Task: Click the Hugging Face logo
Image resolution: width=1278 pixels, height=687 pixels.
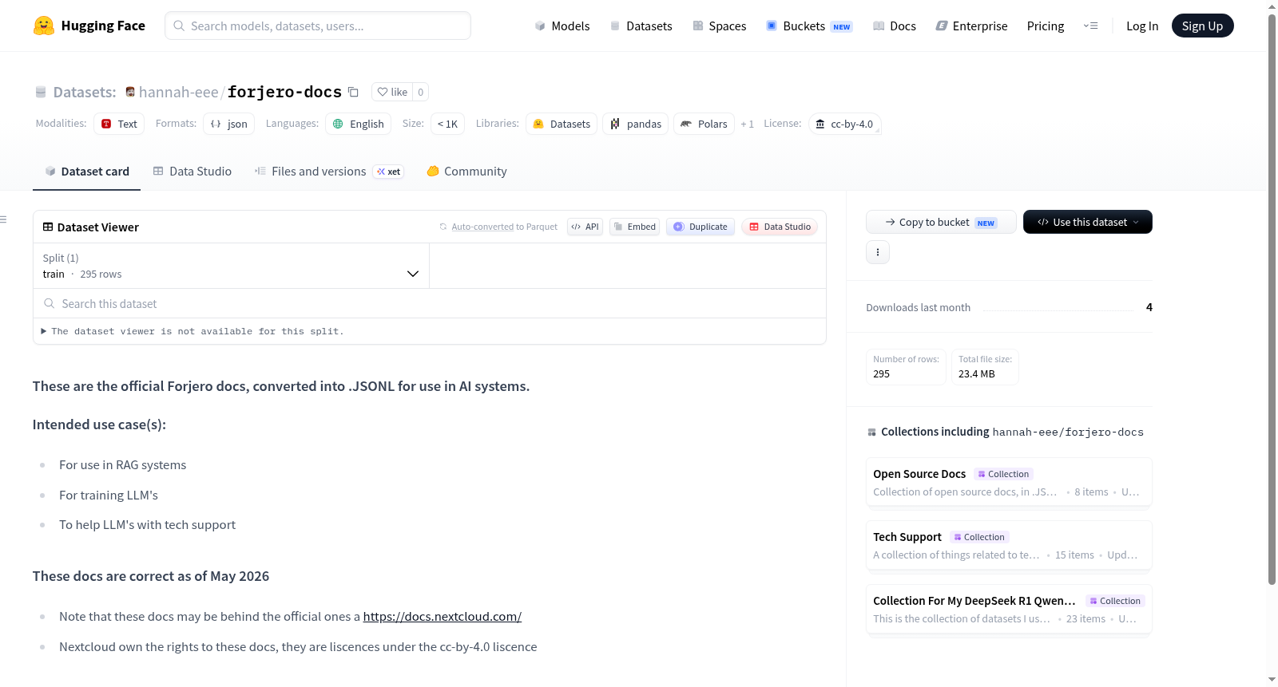Action: pos(89,26)
